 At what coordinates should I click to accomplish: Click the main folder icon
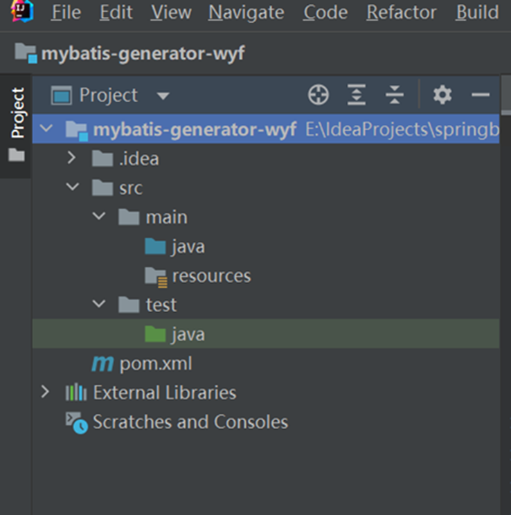point(129,217)
